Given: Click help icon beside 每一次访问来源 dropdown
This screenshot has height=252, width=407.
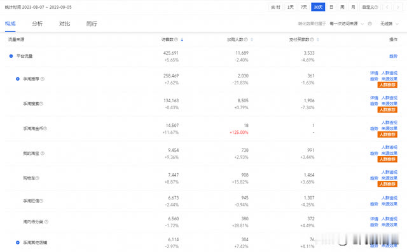Looking at the screenshot, I should click(370, 23).
